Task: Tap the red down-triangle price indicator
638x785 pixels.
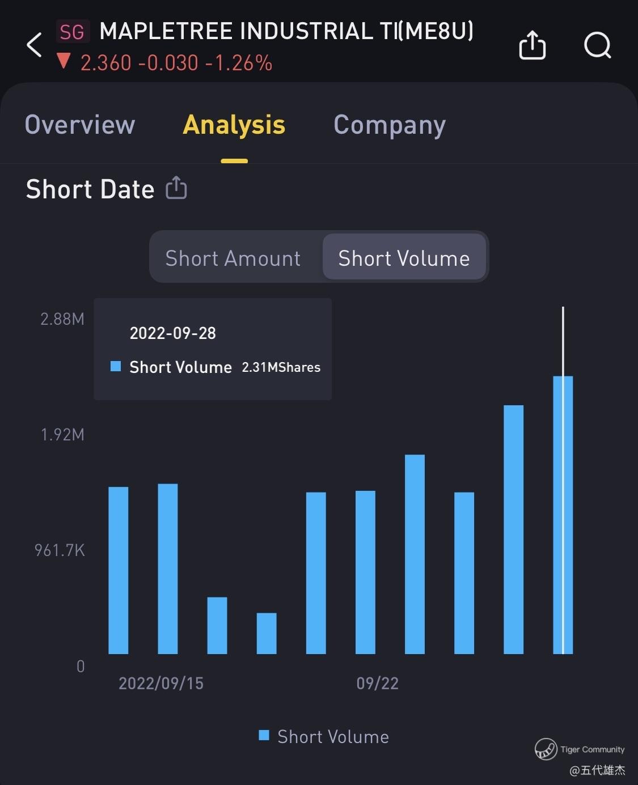Action: point(64,61)
